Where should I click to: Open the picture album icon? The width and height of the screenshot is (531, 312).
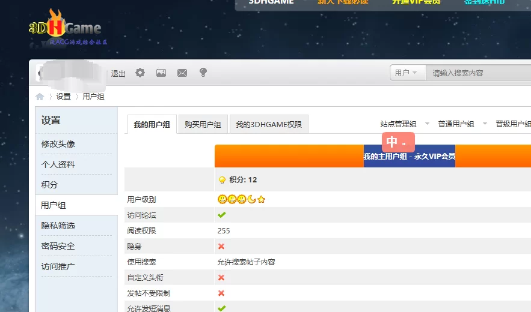(161, 73)
